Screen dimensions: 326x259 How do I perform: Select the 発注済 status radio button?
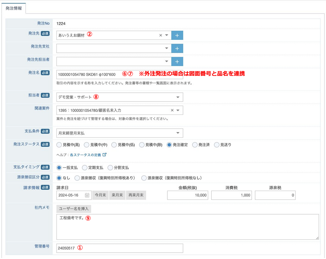(195, 145)
